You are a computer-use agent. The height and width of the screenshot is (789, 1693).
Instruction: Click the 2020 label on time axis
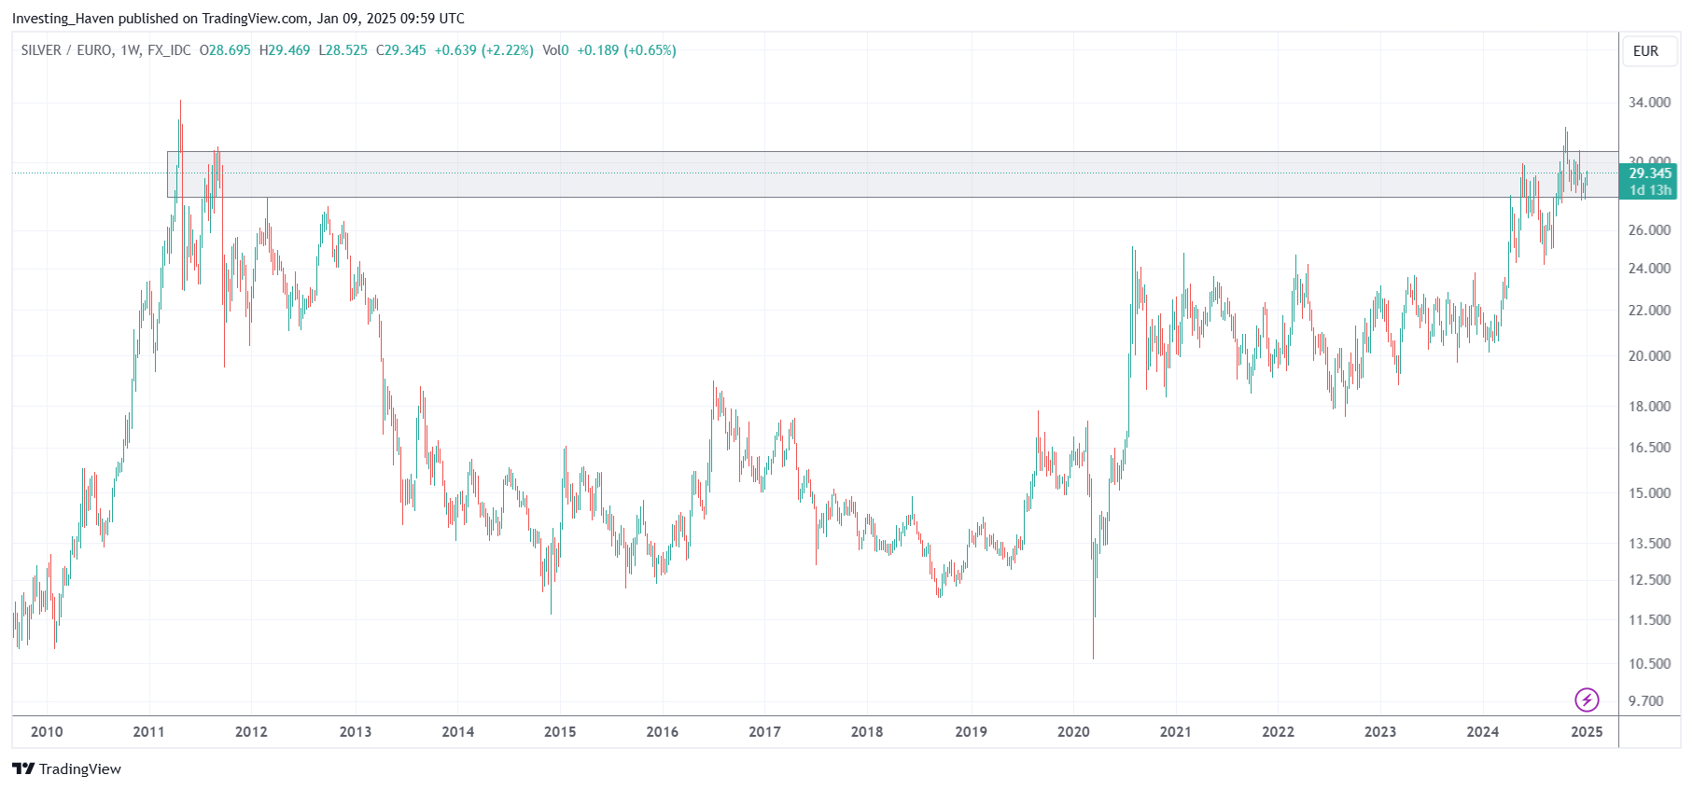tap(1073, 732)
